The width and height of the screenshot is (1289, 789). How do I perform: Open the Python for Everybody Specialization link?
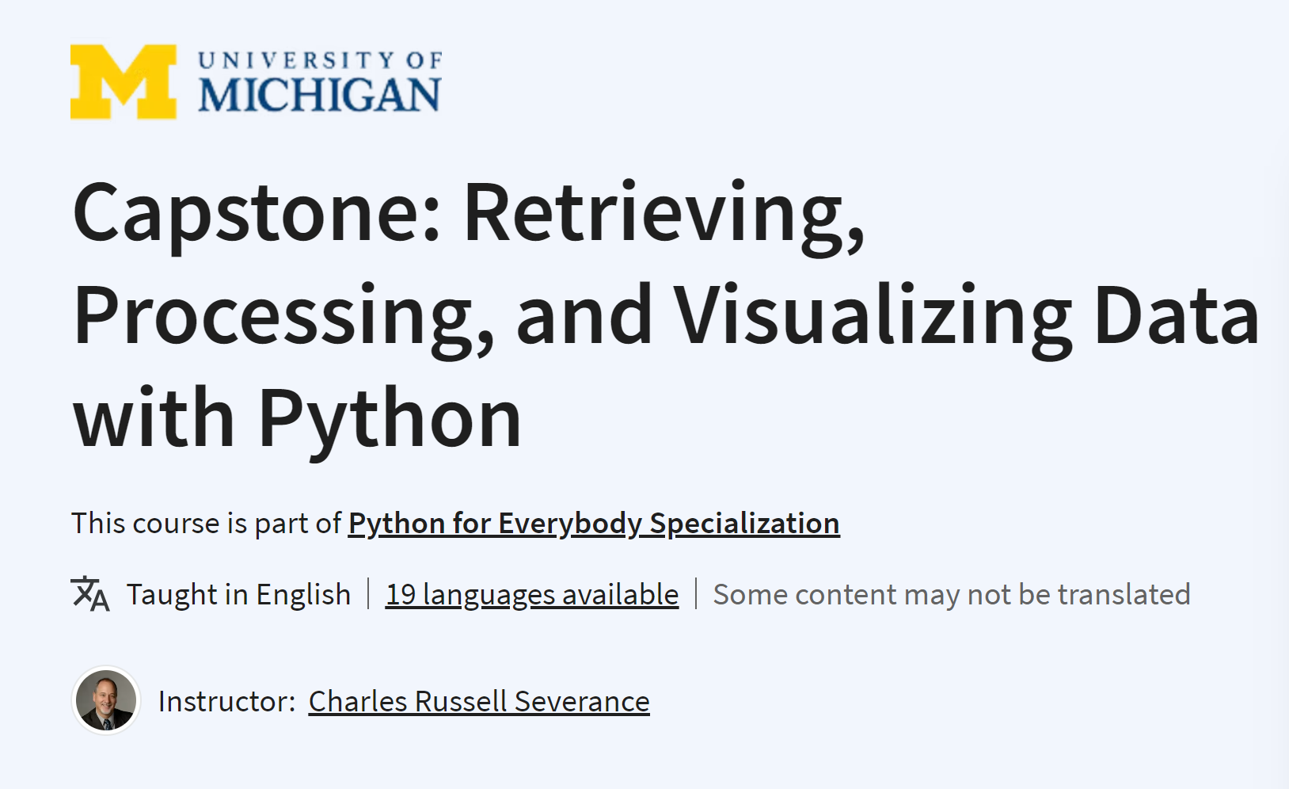594,524
